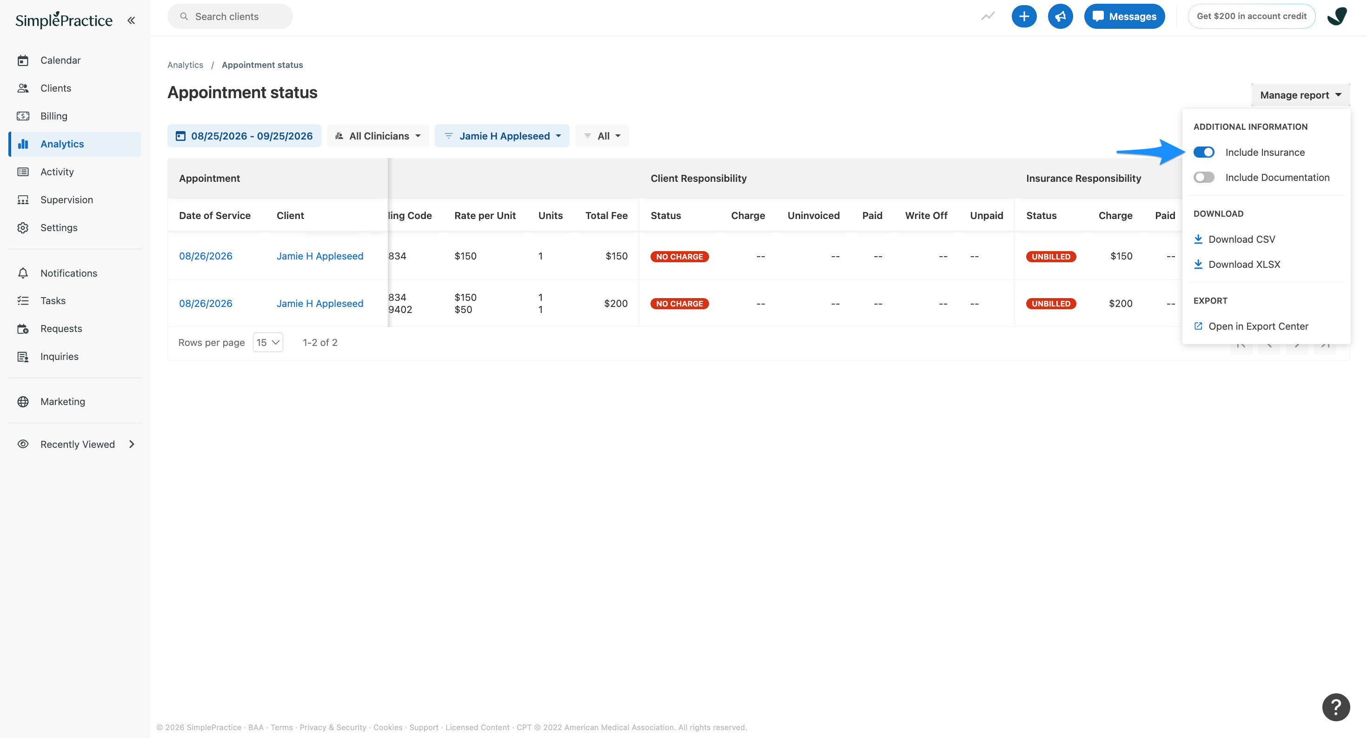The image size is (1367, 738).
Task: Click the Footer Privacy & Security link
Action: pyautogui.click(x=333, y=727)
